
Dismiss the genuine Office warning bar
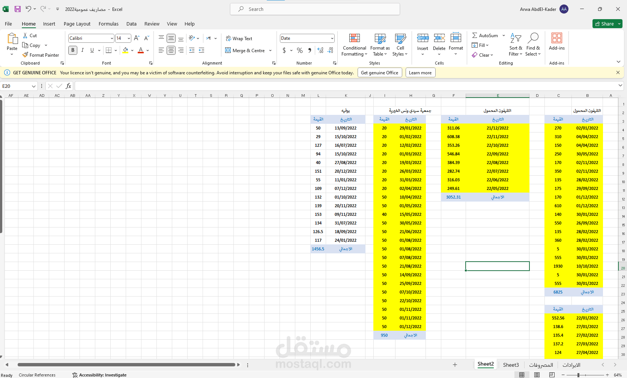tap(618, 72)
